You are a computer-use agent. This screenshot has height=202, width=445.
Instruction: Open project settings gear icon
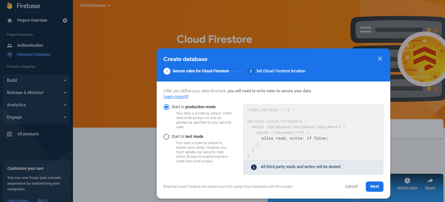click(x=65, y=21)
